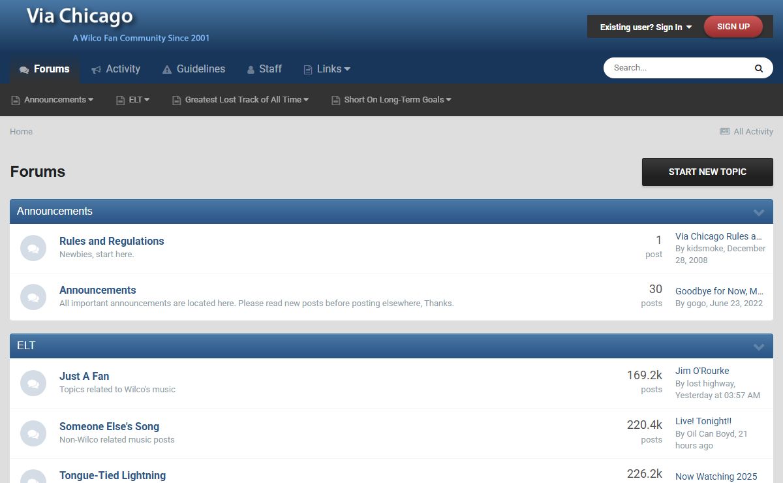Screen dimensions: 783x483
Task: Open the Tongue-Tied Lightning forum
Action: (112, 475)
